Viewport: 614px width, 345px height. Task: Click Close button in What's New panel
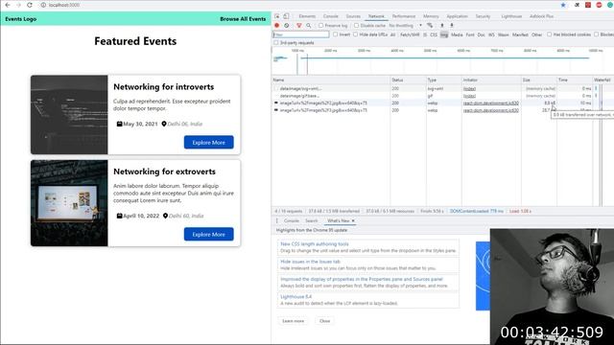tap(324, 321)
